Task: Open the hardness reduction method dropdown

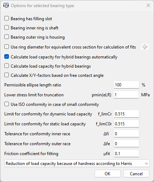Action: pos(77,164)
